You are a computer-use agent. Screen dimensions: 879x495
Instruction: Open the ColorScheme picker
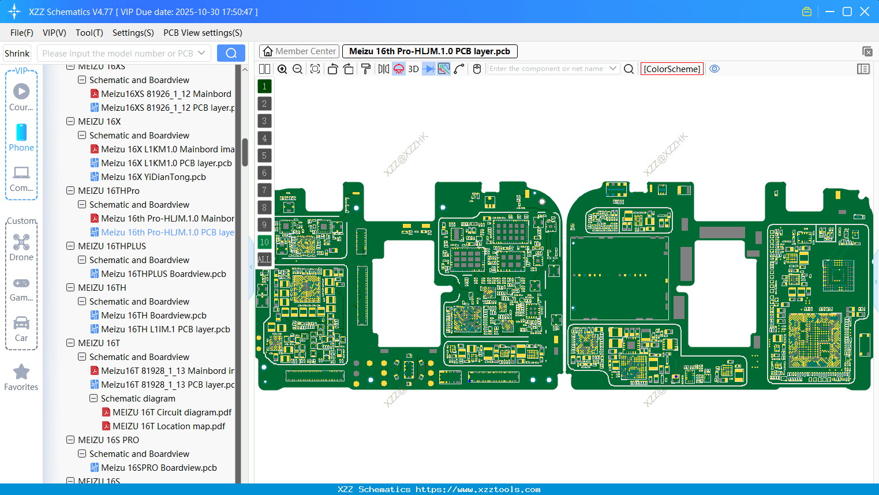tap(672, 69)
